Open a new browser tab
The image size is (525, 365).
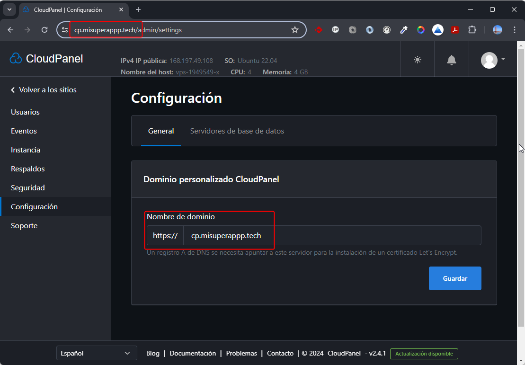[138, 10]
